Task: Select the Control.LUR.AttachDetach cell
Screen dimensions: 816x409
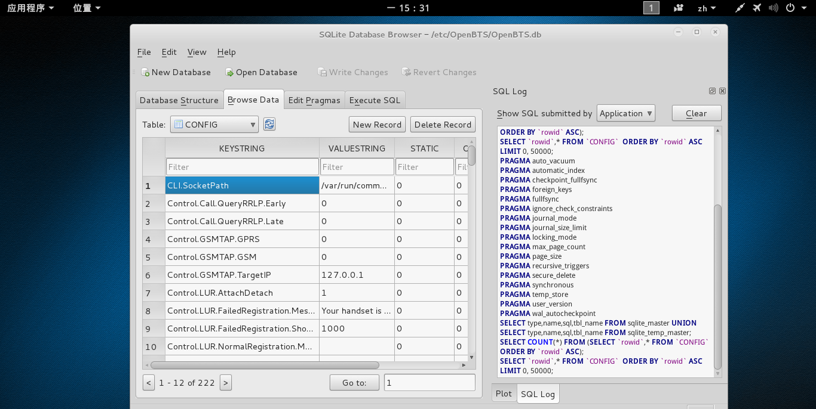Action: tap(242, 293)
